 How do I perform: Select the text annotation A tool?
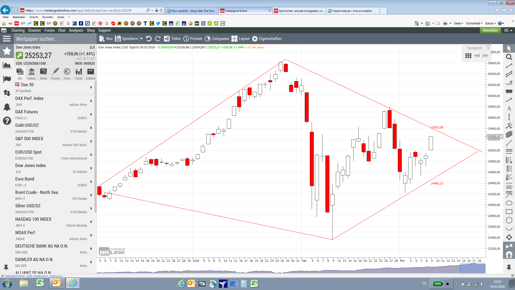click(x=509, y=108)
